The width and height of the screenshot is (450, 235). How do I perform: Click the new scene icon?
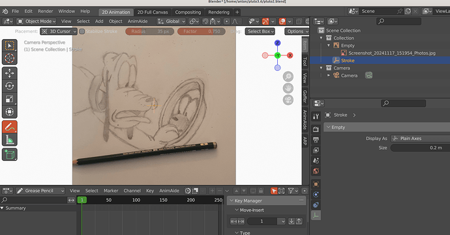408,11
